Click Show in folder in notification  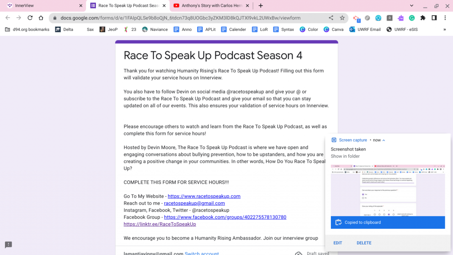345,156
